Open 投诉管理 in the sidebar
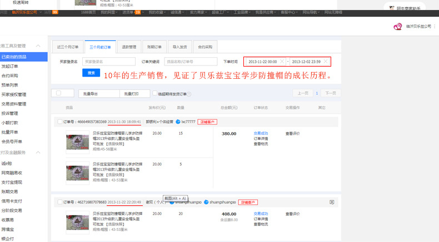Viewport: 439px width, 242px height. [x=9, y=113]
